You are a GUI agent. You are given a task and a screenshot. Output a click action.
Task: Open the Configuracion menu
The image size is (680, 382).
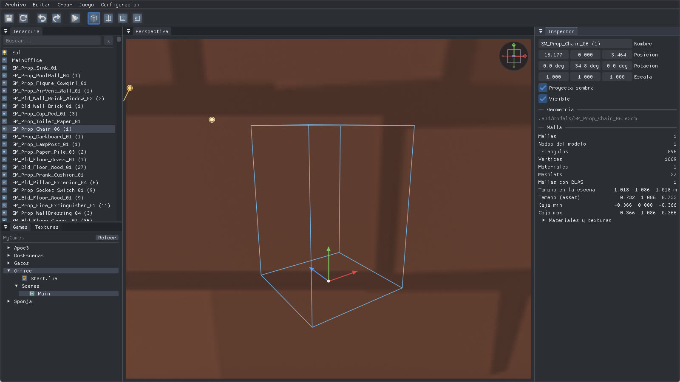(120, 5)
